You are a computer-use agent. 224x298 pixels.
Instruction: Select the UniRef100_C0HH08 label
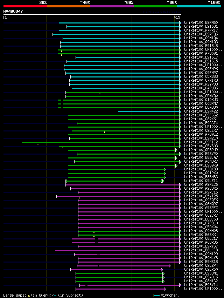pos(201,231)
